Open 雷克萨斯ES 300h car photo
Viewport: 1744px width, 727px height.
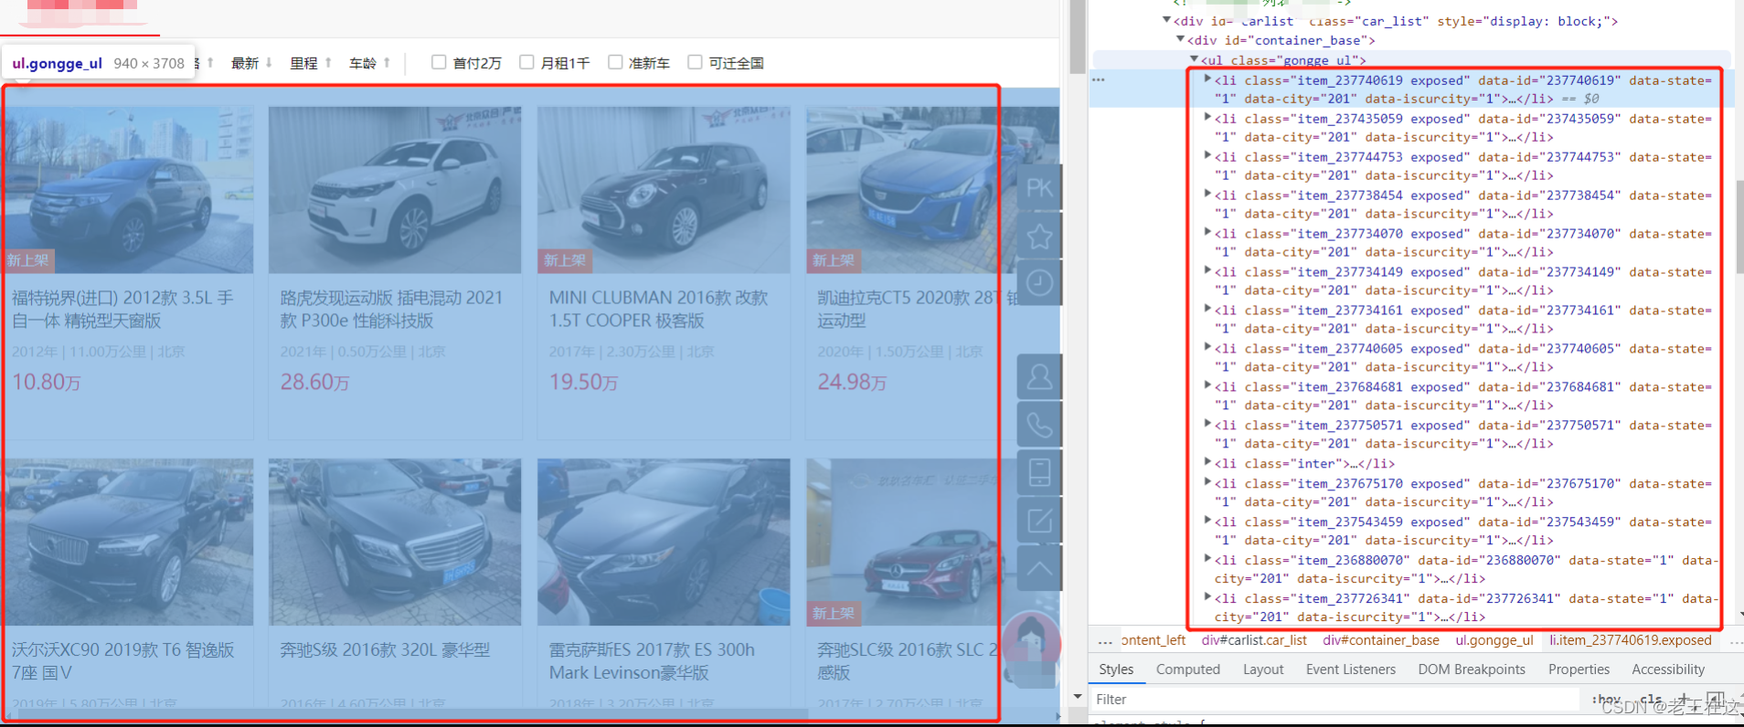[x=664, y=542]
